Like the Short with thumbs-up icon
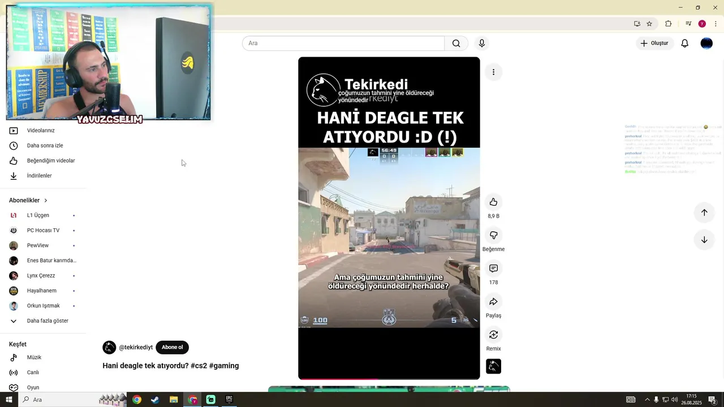 493,202
